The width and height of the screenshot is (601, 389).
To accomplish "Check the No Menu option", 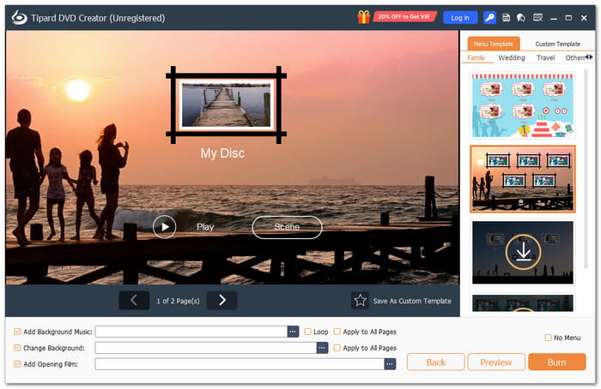I will click(x=549, y=338).
